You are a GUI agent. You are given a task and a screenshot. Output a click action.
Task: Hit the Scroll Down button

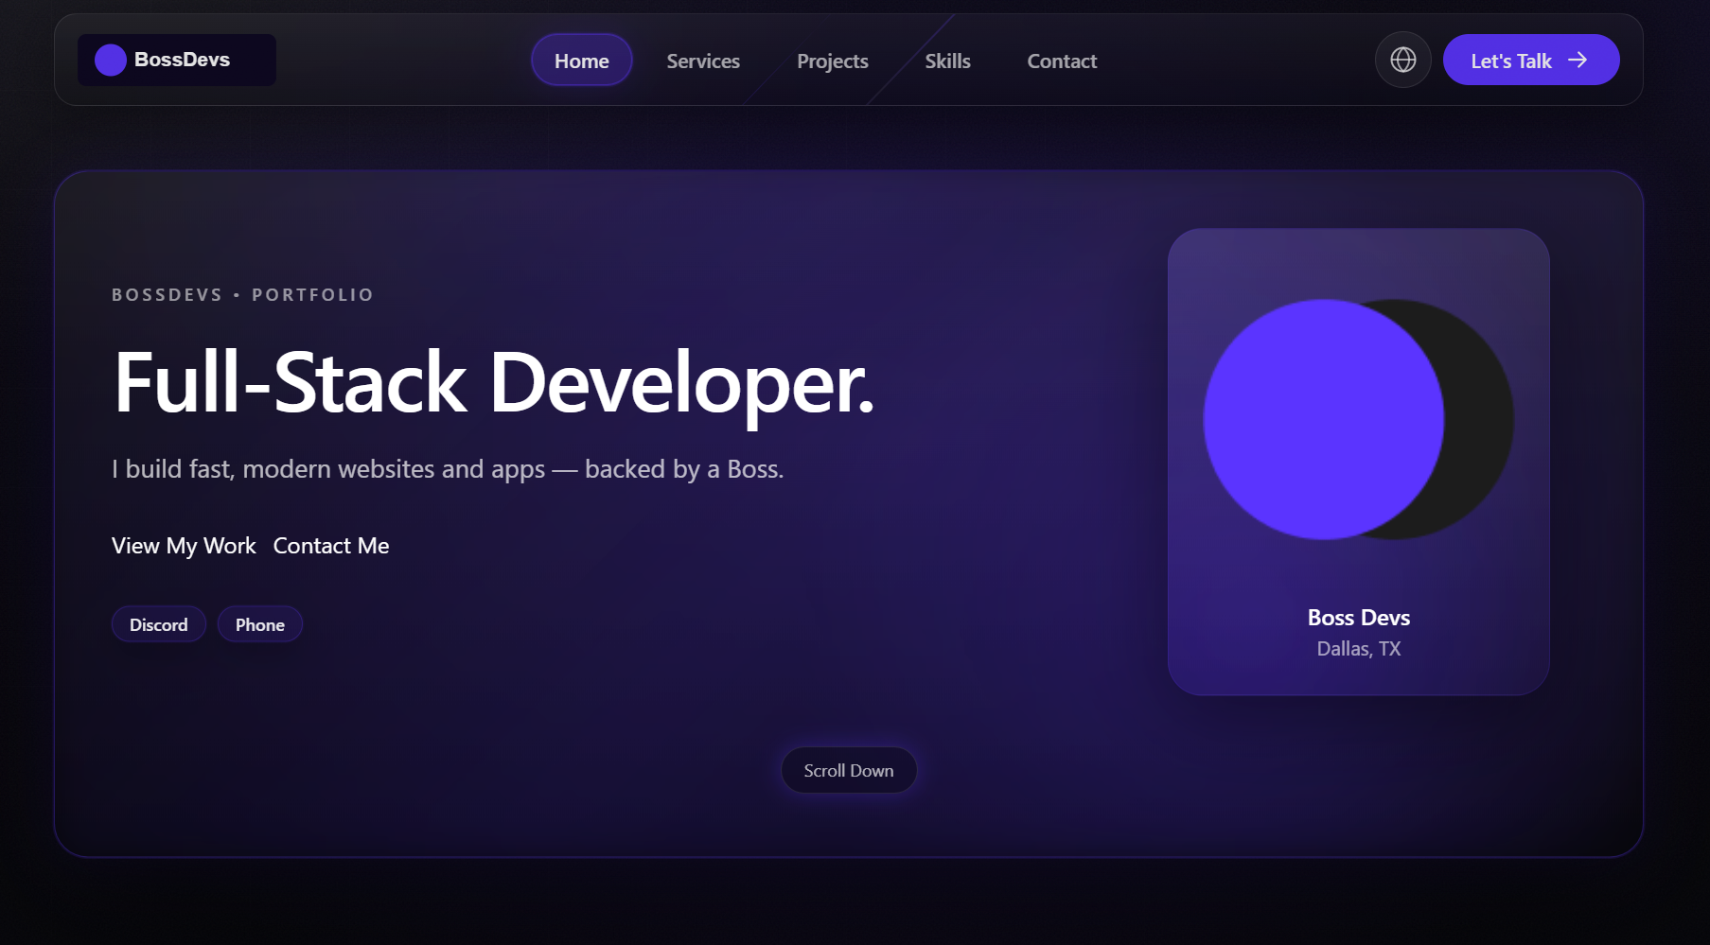pyautogui.click(x=848, y=770)
